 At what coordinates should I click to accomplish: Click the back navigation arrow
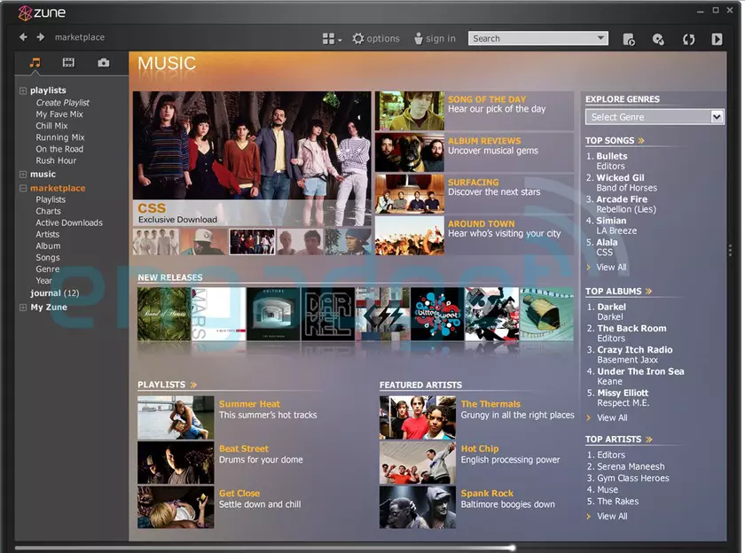point(22,37)
